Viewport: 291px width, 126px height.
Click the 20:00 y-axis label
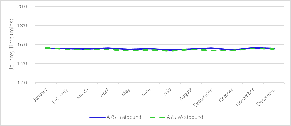(24, 7)
